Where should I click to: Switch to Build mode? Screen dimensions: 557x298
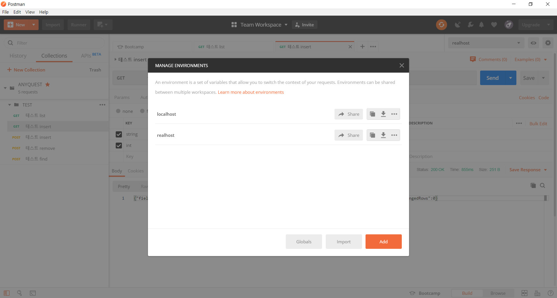pyautogui.click(x=467, y=293)
